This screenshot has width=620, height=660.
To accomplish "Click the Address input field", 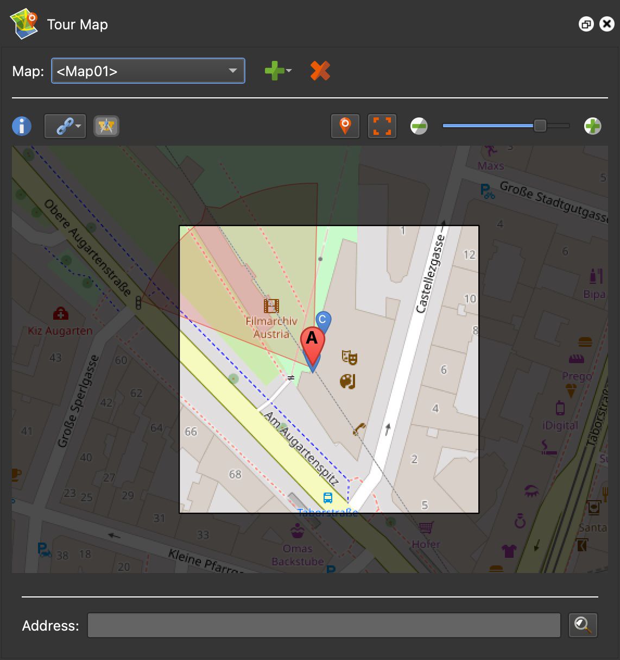I will 324,625.
